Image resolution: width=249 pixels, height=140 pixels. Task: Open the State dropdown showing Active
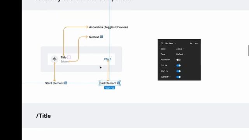[180, 49]
